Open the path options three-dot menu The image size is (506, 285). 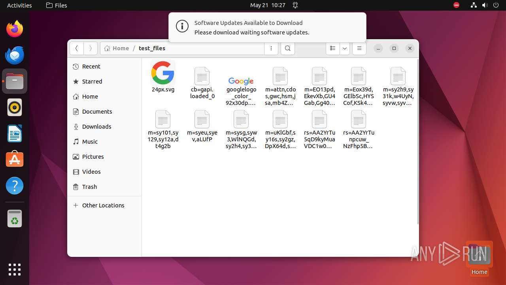pyautogui.click(x=271, y=48)
